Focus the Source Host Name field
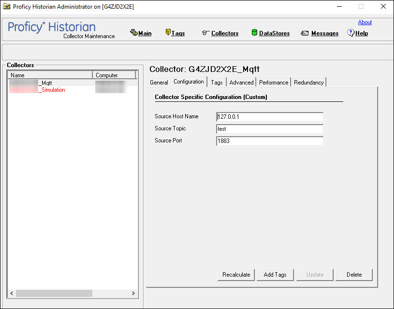This screenshot has height=309, width=394. [270, 117]
